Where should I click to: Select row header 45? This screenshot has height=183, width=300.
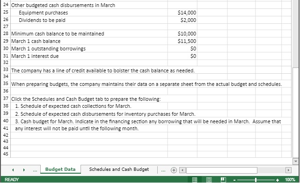(x=6, y=154)
